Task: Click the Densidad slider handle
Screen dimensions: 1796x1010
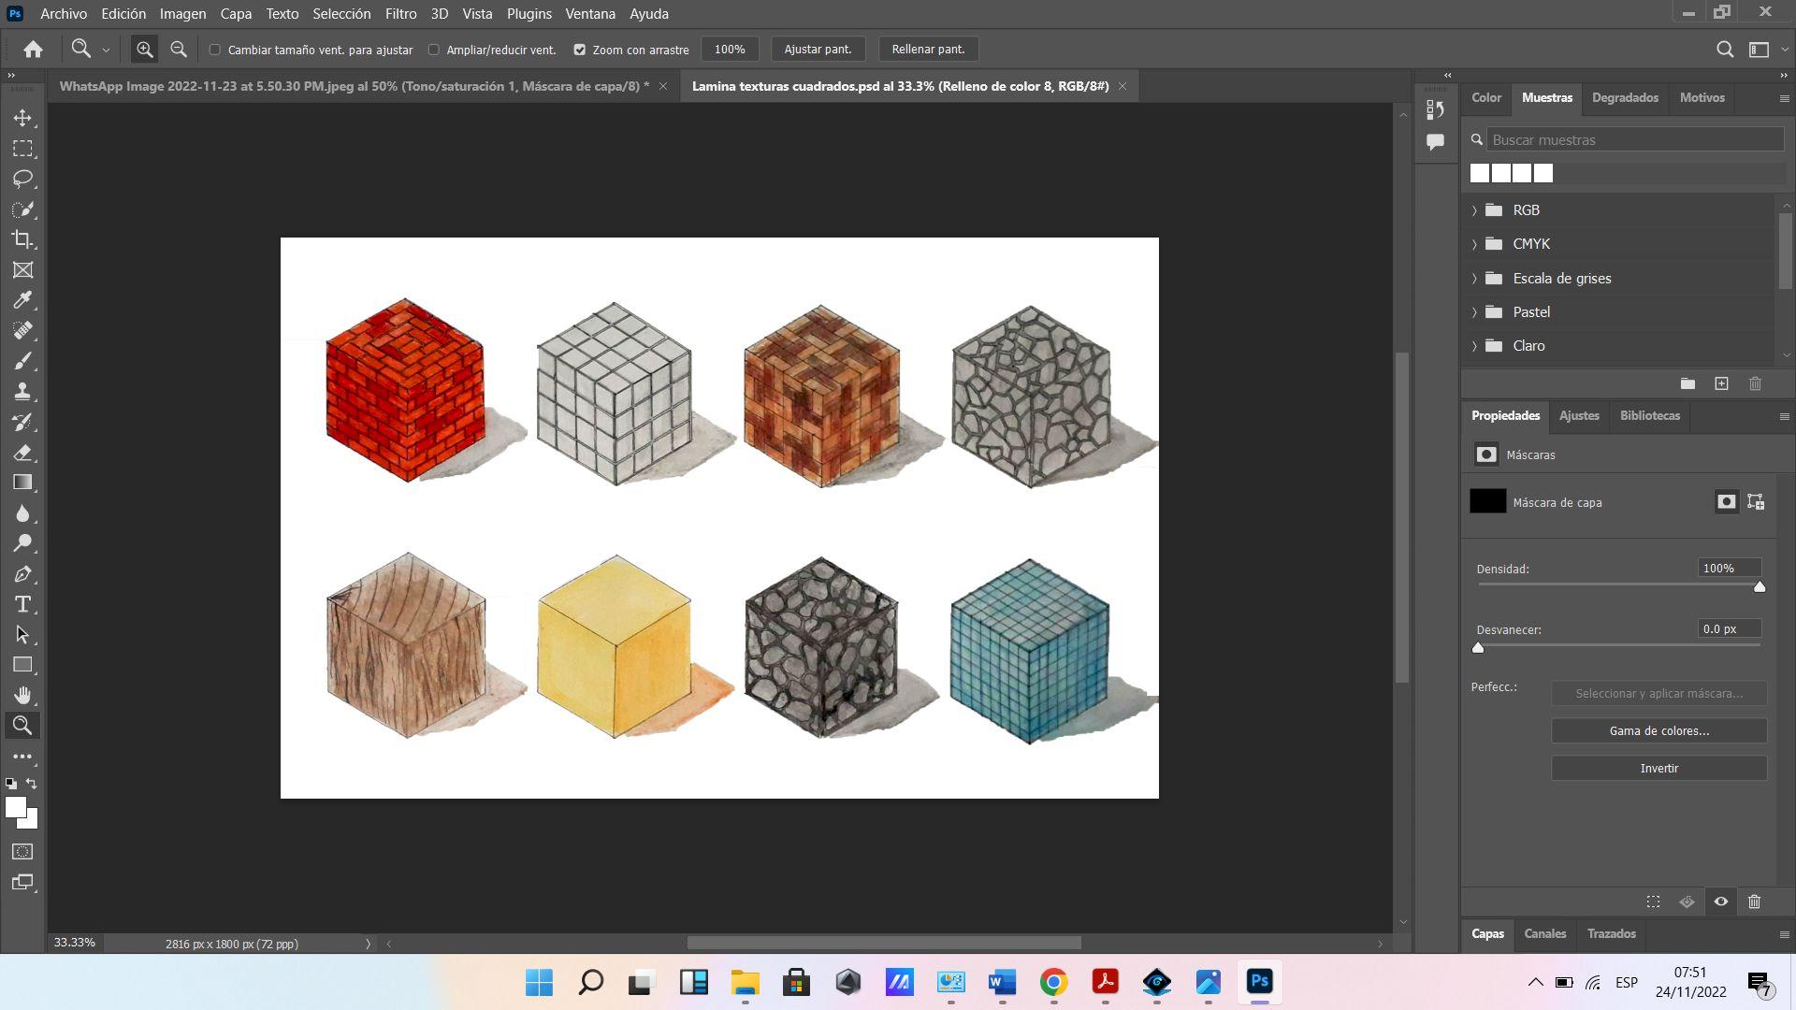Action: (x=1760, y=587)
